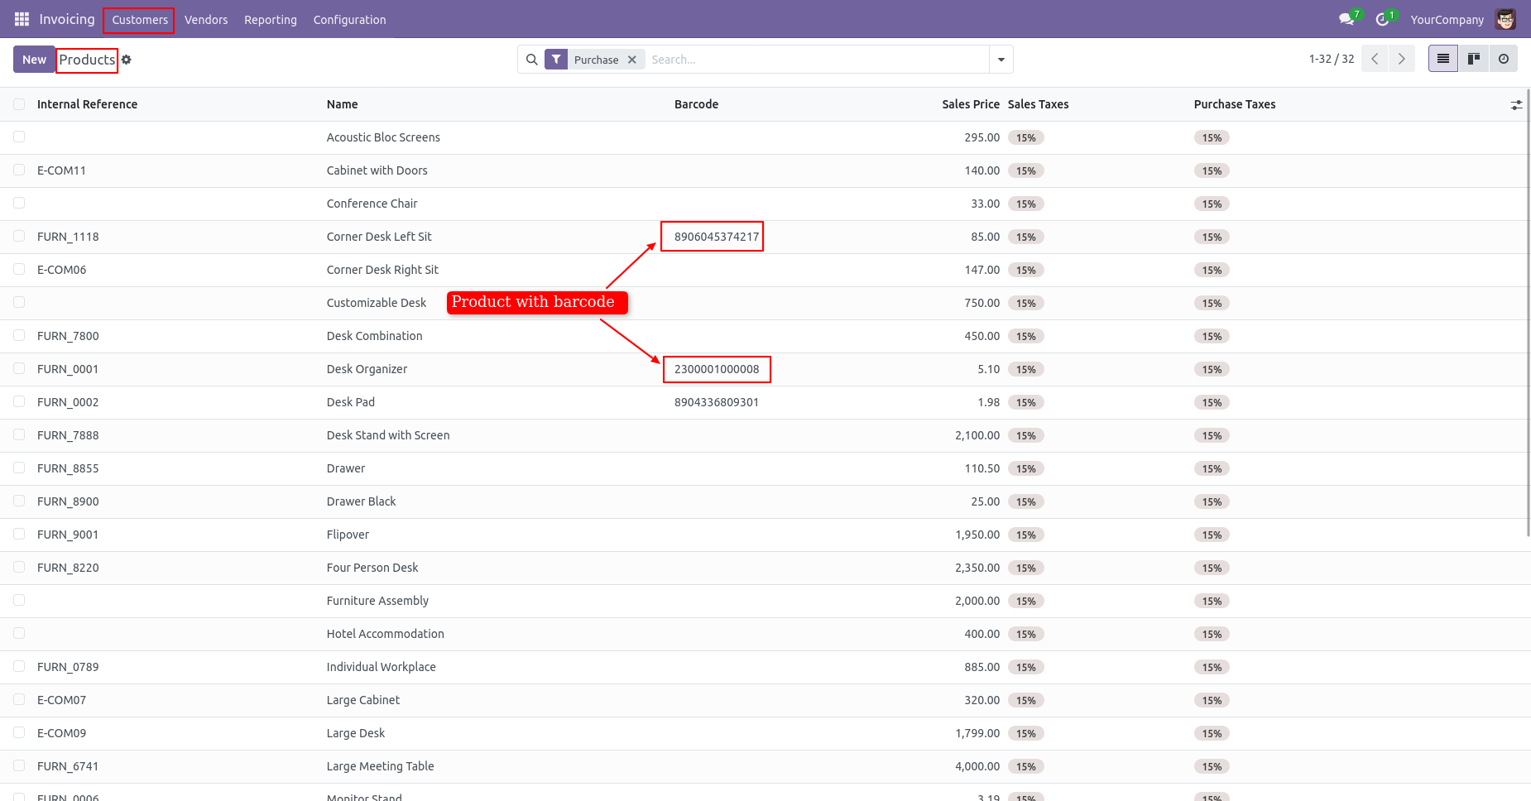Click the 15% sales tax tag for Drawer
Screen dimensions: 1531x801
click(x=1026, y=468)
